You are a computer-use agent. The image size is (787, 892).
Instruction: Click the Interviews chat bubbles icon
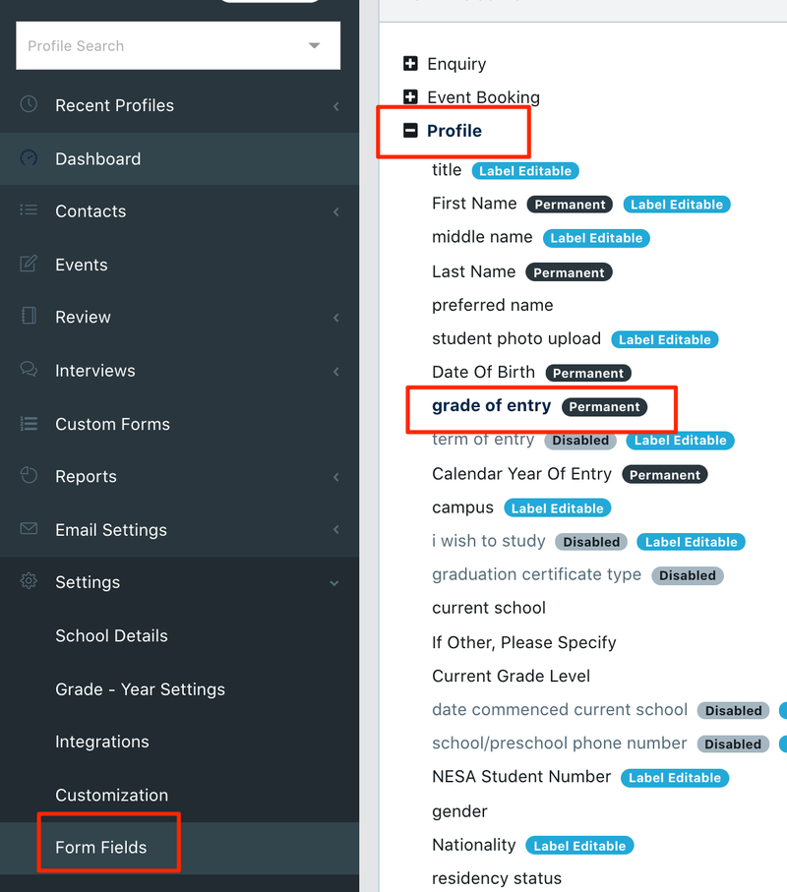[29, 370]
